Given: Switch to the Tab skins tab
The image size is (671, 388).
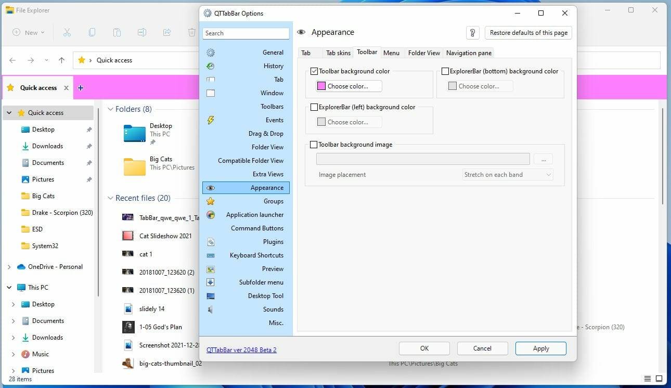Looking at the screenshot, I should [338, 53].
